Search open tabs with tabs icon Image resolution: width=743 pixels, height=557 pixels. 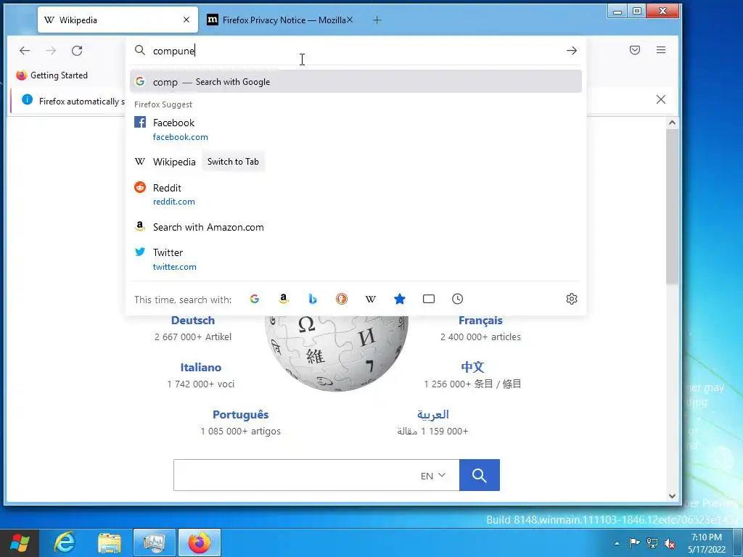[x=428, y=299]
